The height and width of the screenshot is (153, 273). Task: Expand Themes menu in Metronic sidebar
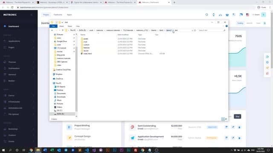click(x=19, y=62)
